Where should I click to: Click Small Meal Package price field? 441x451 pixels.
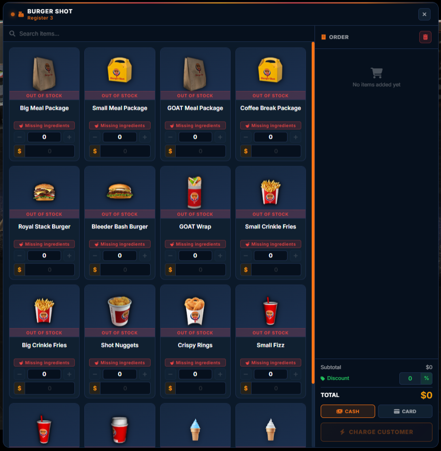(x=125, y=151)
